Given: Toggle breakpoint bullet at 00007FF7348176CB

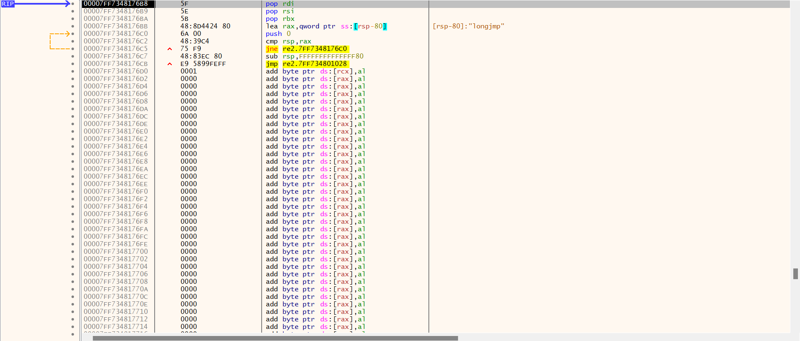Looking at the screenshot, I should 73,64.
